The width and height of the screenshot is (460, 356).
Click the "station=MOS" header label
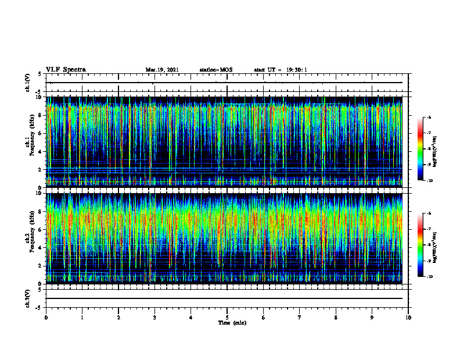point(216,70)
